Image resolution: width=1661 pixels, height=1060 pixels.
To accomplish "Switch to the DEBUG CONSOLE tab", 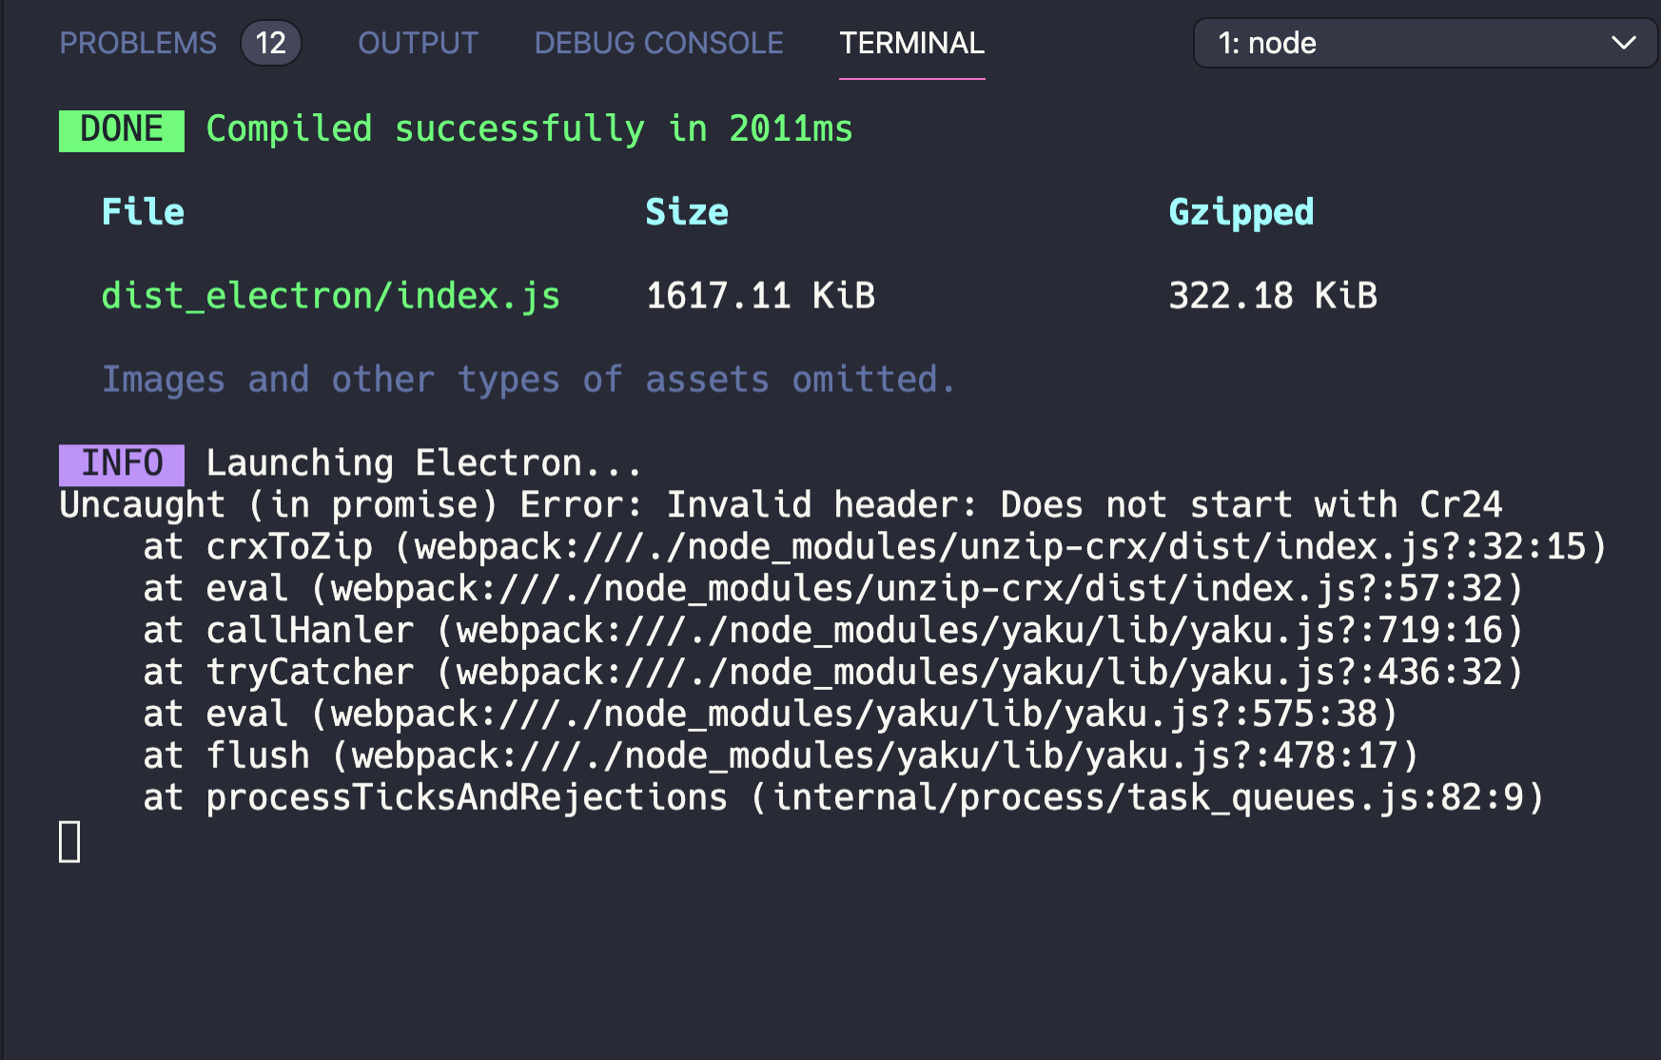I will pyautogui.click(x=658, y=43).
